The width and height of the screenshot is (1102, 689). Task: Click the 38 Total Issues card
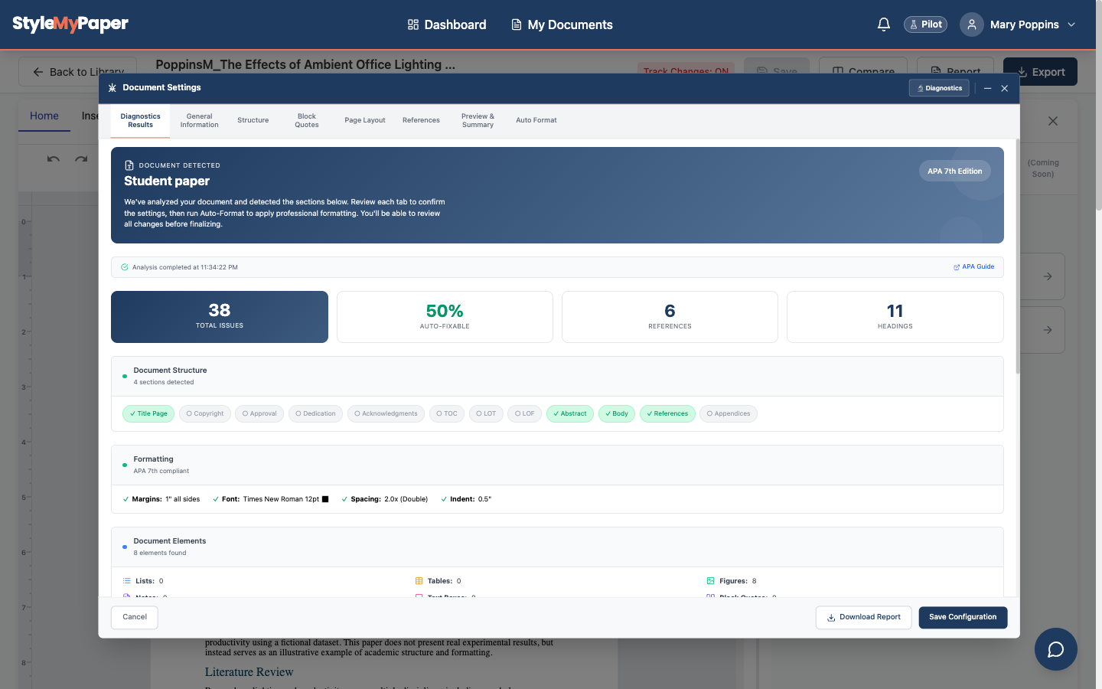point(220,317)
